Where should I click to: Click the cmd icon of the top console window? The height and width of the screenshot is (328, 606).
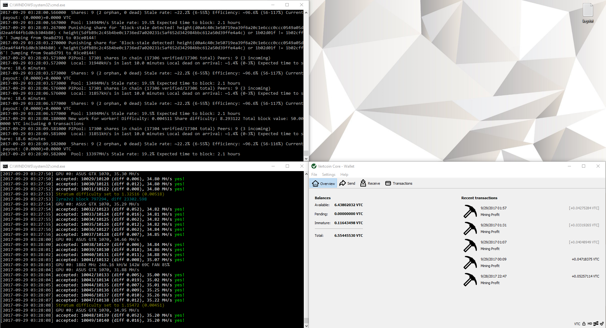[5, 5]
